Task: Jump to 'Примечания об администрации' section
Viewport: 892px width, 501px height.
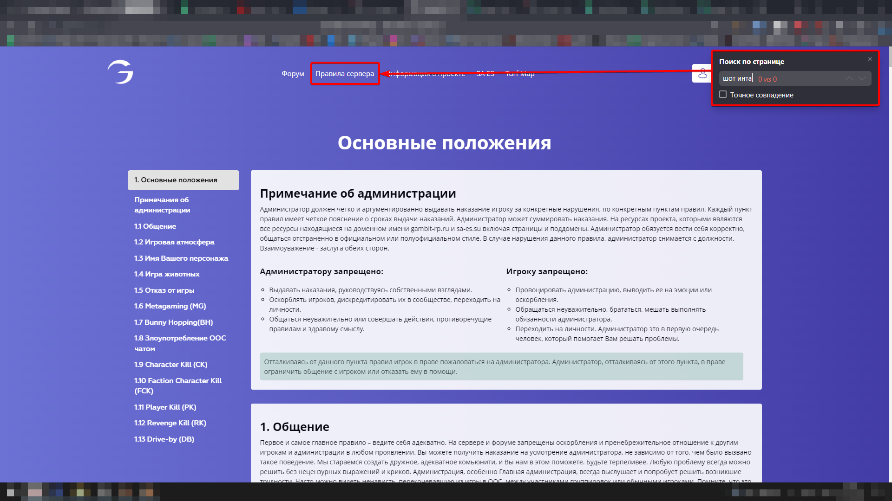Action: 162,205
